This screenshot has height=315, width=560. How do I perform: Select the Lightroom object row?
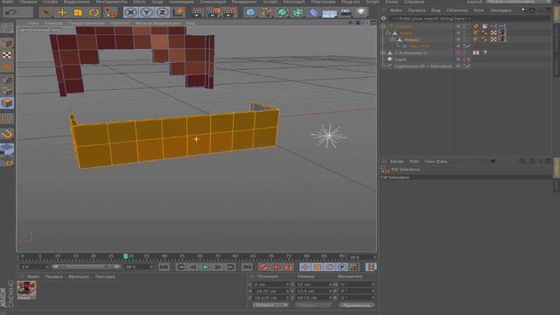(423, 66)
